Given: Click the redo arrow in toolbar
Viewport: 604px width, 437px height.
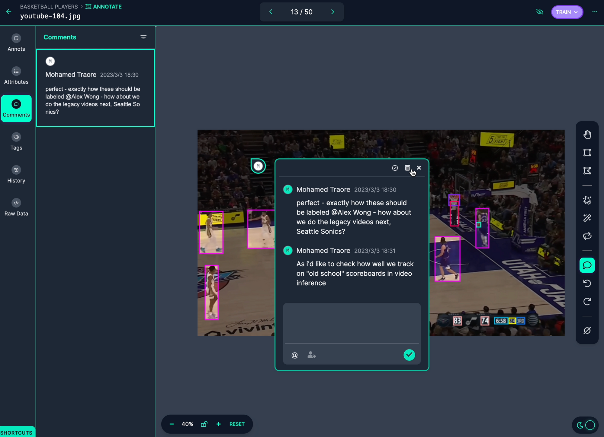Looking at the screenshot, I should 587,301.
